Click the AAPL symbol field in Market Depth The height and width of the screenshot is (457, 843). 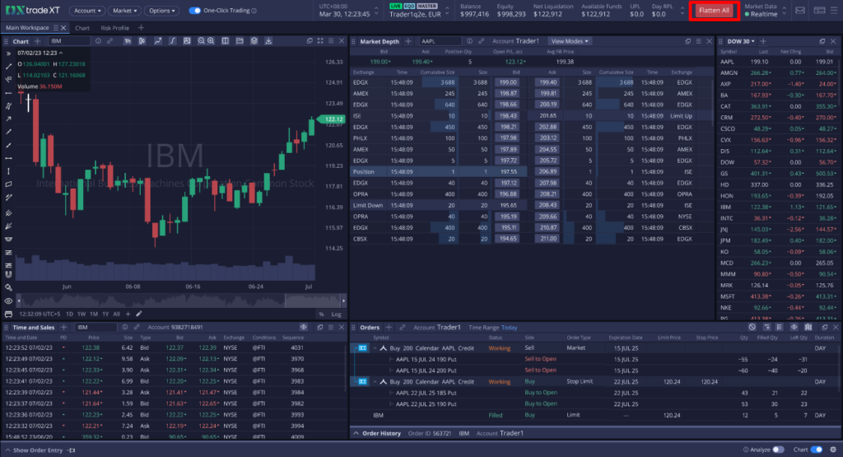coord(441,41)
